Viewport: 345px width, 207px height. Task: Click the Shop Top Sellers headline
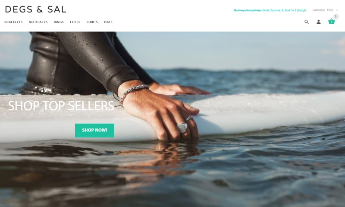tap(61, 106)
